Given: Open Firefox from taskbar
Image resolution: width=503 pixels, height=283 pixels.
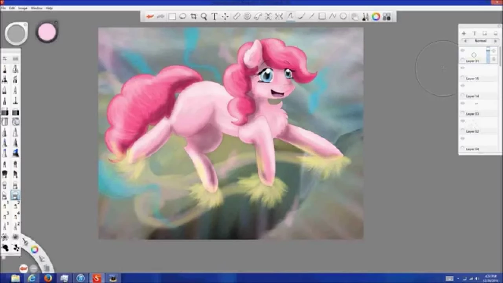Looking at the screenshot, I should (48, 278).
